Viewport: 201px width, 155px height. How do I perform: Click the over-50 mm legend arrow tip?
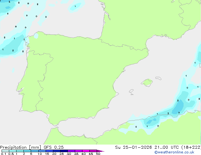tap(101, 151)
